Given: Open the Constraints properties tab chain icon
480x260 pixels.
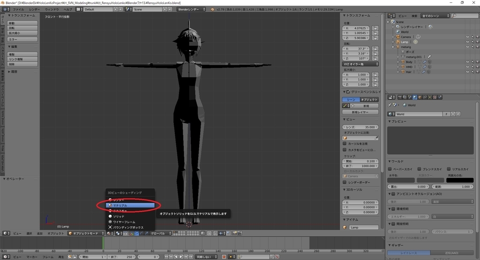Looking at the screenshot, I should tap(425, 97).
